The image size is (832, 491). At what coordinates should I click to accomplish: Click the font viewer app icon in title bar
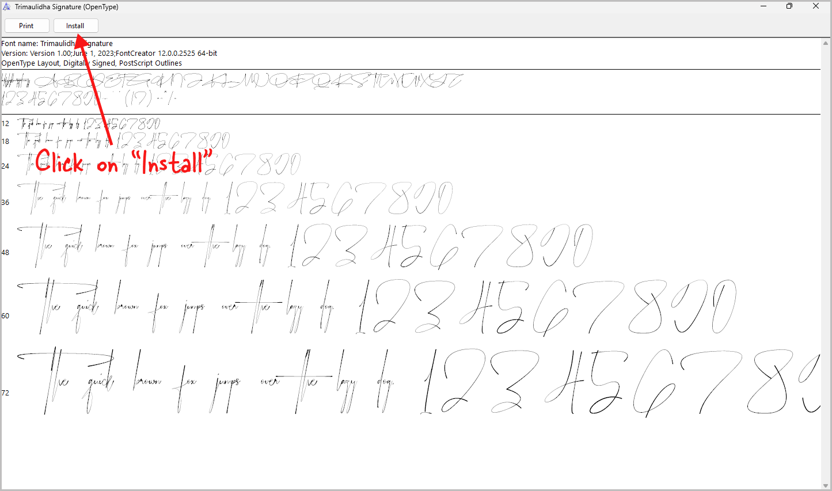6,6
